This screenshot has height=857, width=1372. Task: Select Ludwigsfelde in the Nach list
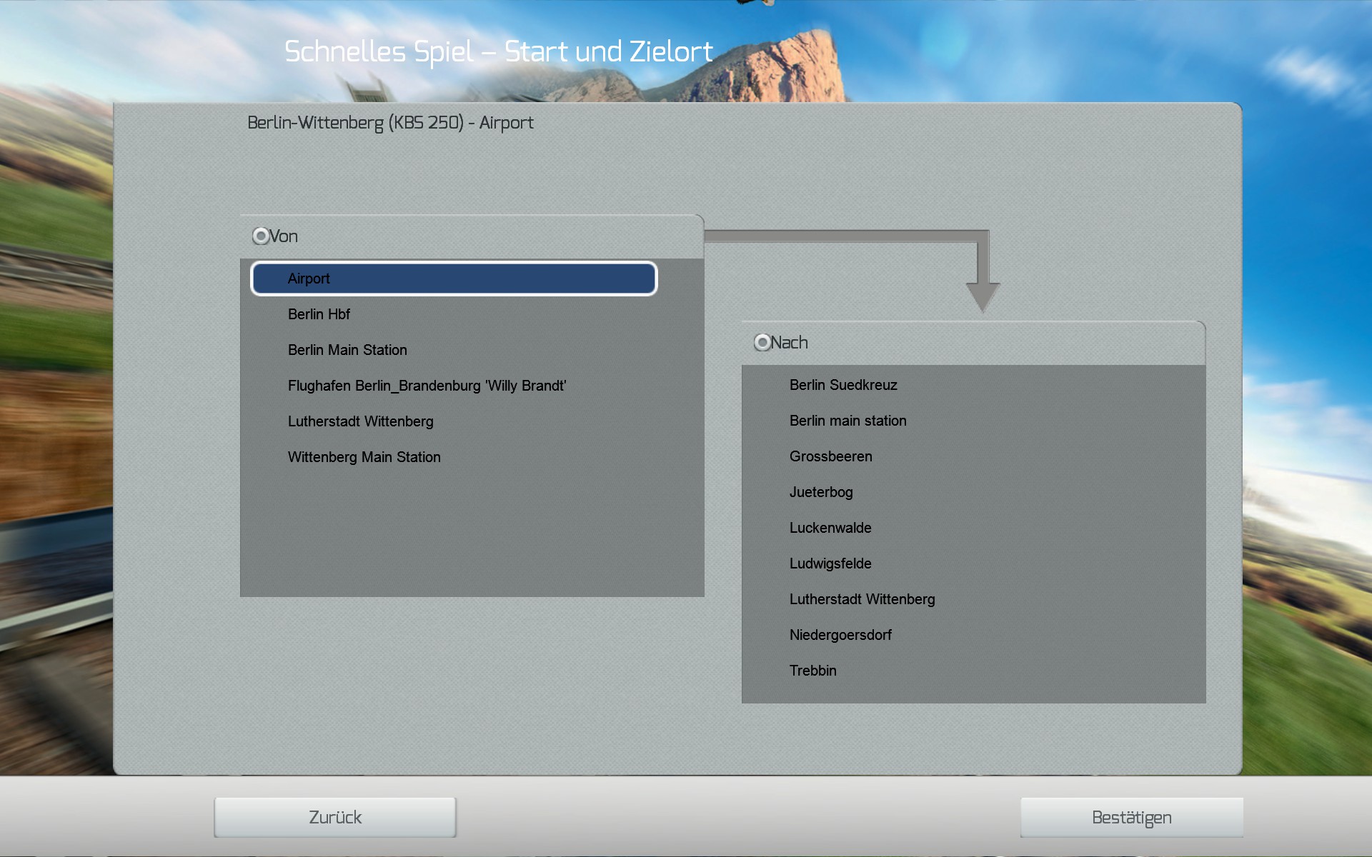coord(830,563)
